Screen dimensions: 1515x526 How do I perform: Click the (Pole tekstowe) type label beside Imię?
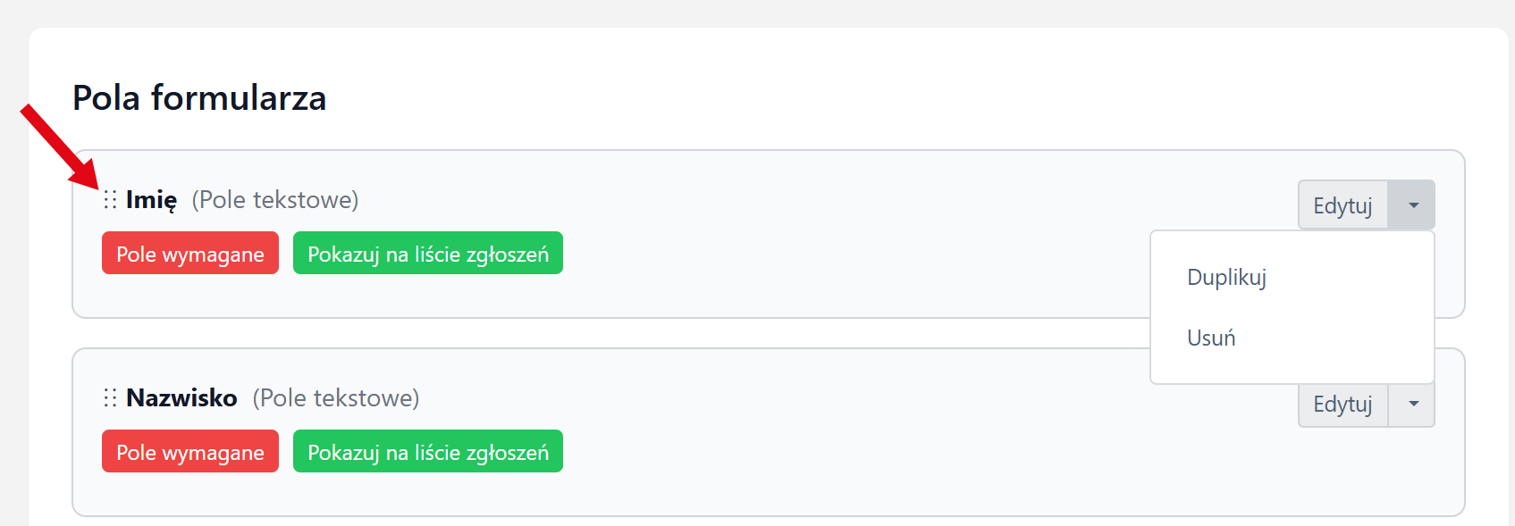274,200
